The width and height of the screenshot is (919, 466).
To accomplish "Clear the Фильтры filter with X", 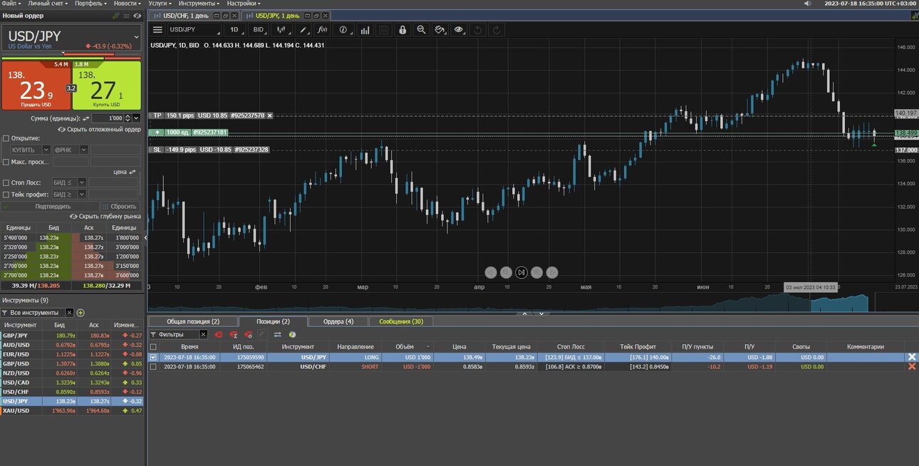I will pyautogui.click(x=203, y=334).
